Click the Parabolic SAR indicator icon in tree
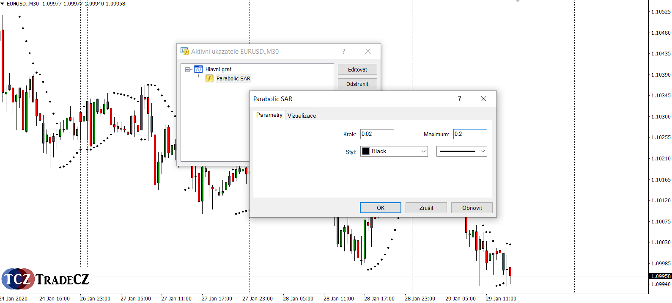The width and height of the screenshot is (672, 303). coord(209,78)
